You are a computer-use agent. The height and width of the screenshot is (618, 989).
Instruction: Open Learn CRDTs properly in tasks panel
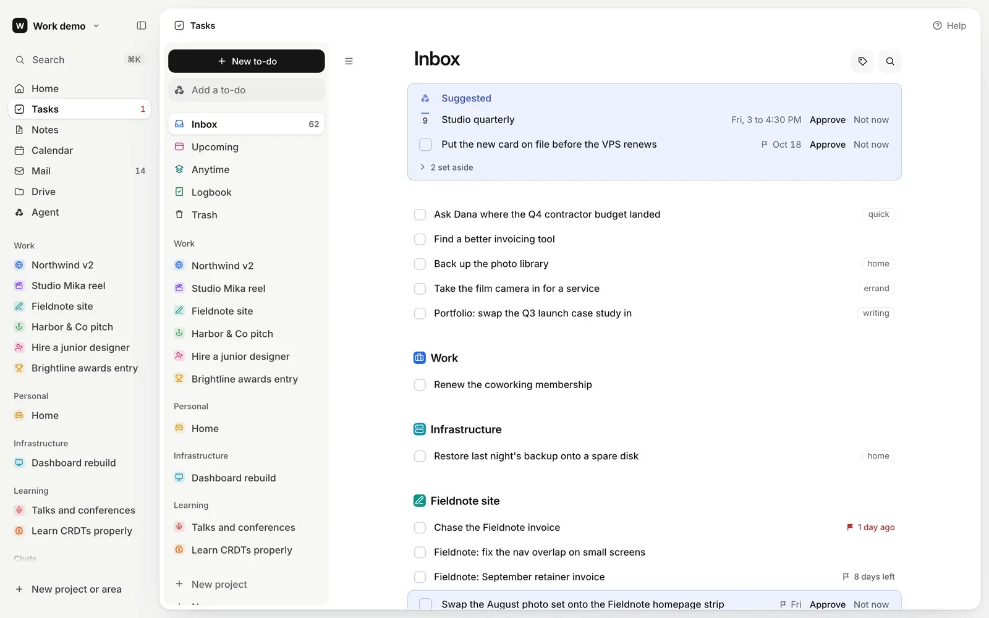[246, 550]
